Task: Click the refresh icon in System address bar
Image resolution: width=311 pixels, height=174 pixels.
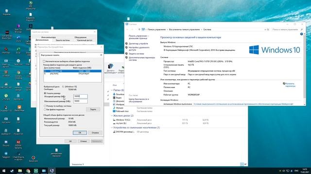Action: click(268, 29)
